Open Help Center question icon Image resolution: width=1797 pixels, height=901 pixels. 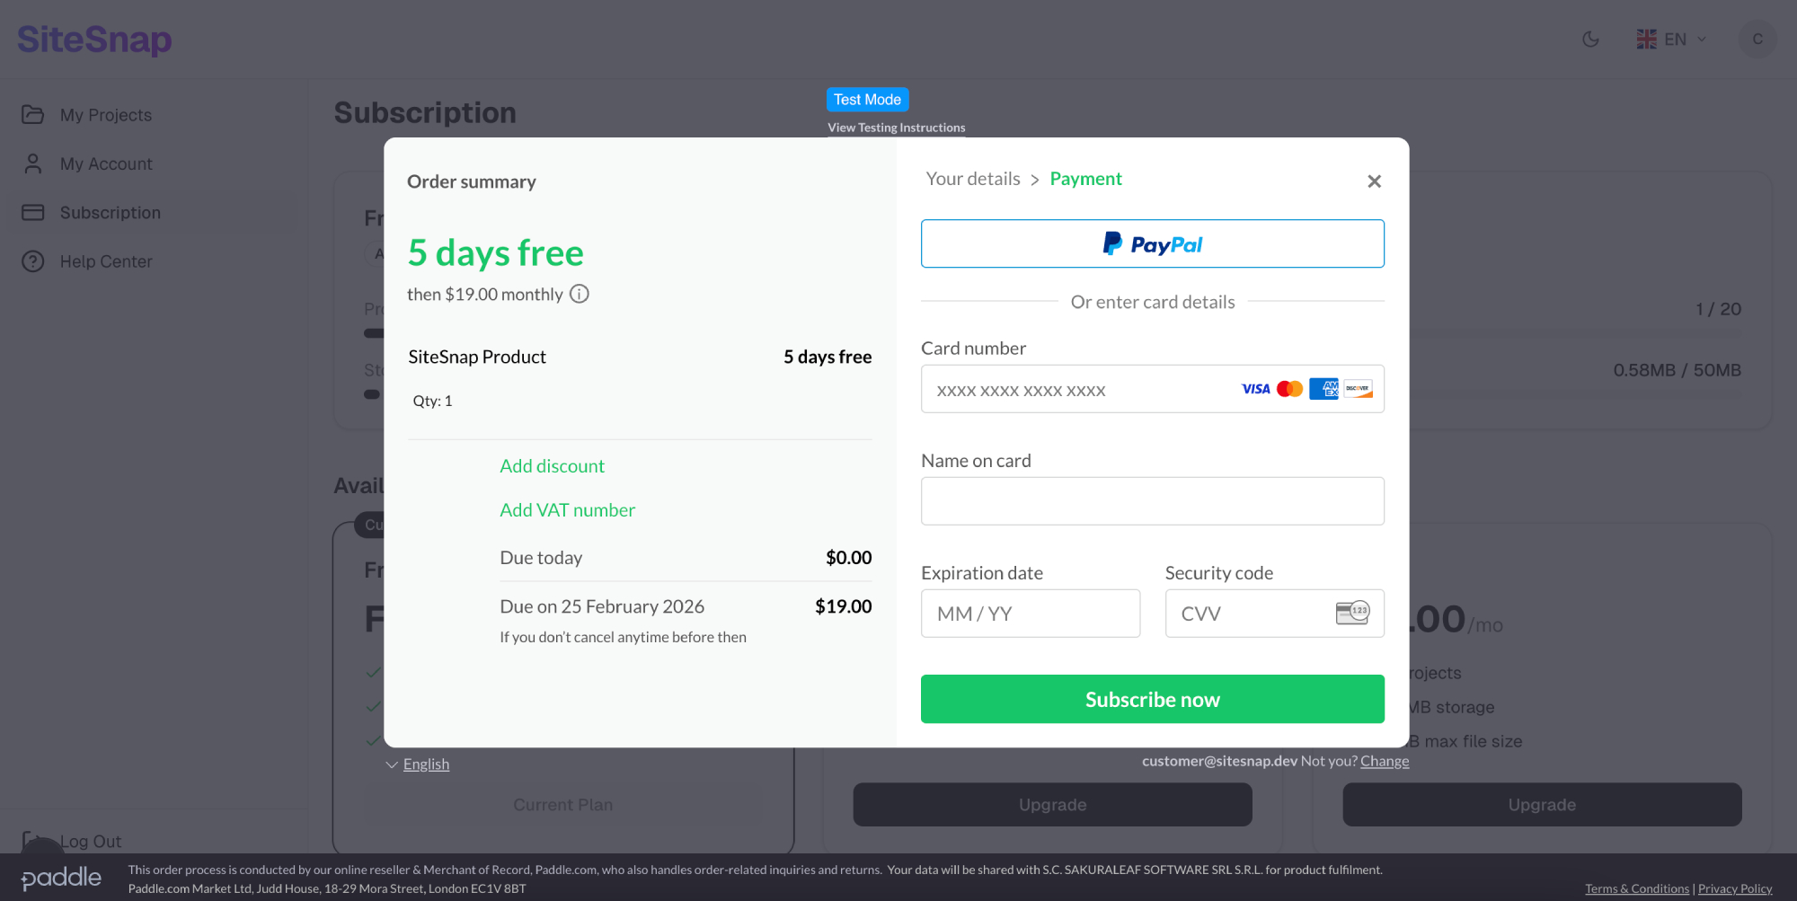(33, 261)
